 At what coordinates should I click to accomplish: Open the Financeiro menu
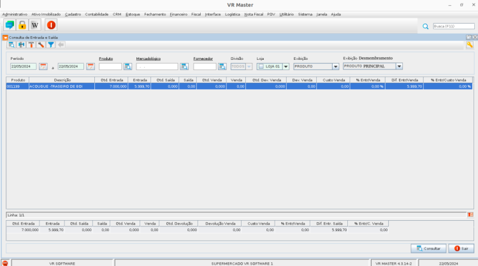[178, 14]
